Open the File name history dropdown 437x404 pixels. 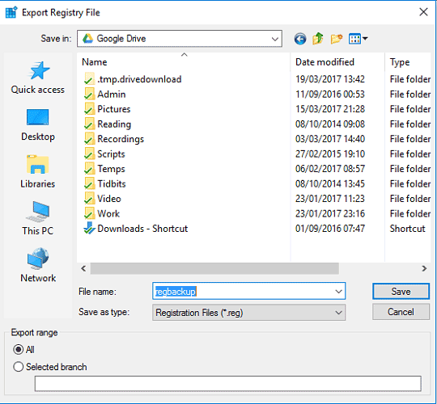click(338, 292)
